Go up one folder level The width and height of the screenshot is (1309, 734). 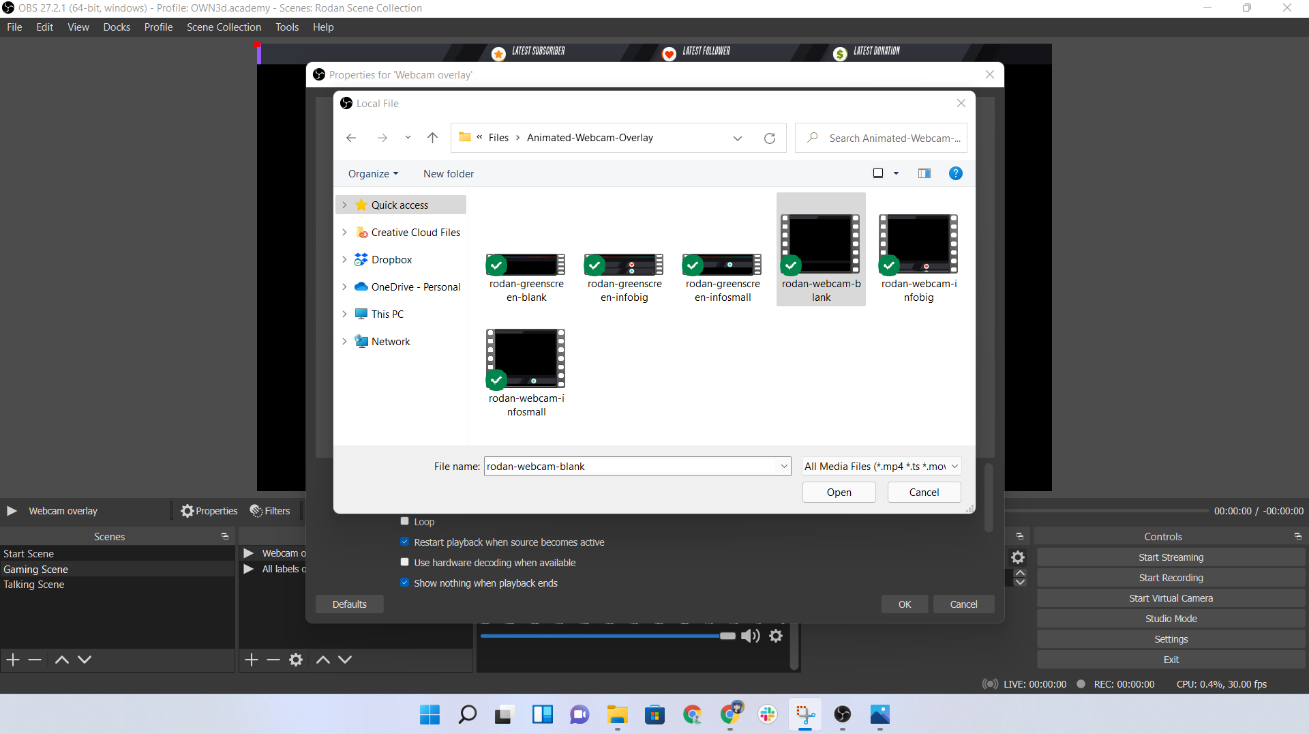coord(432,138)
